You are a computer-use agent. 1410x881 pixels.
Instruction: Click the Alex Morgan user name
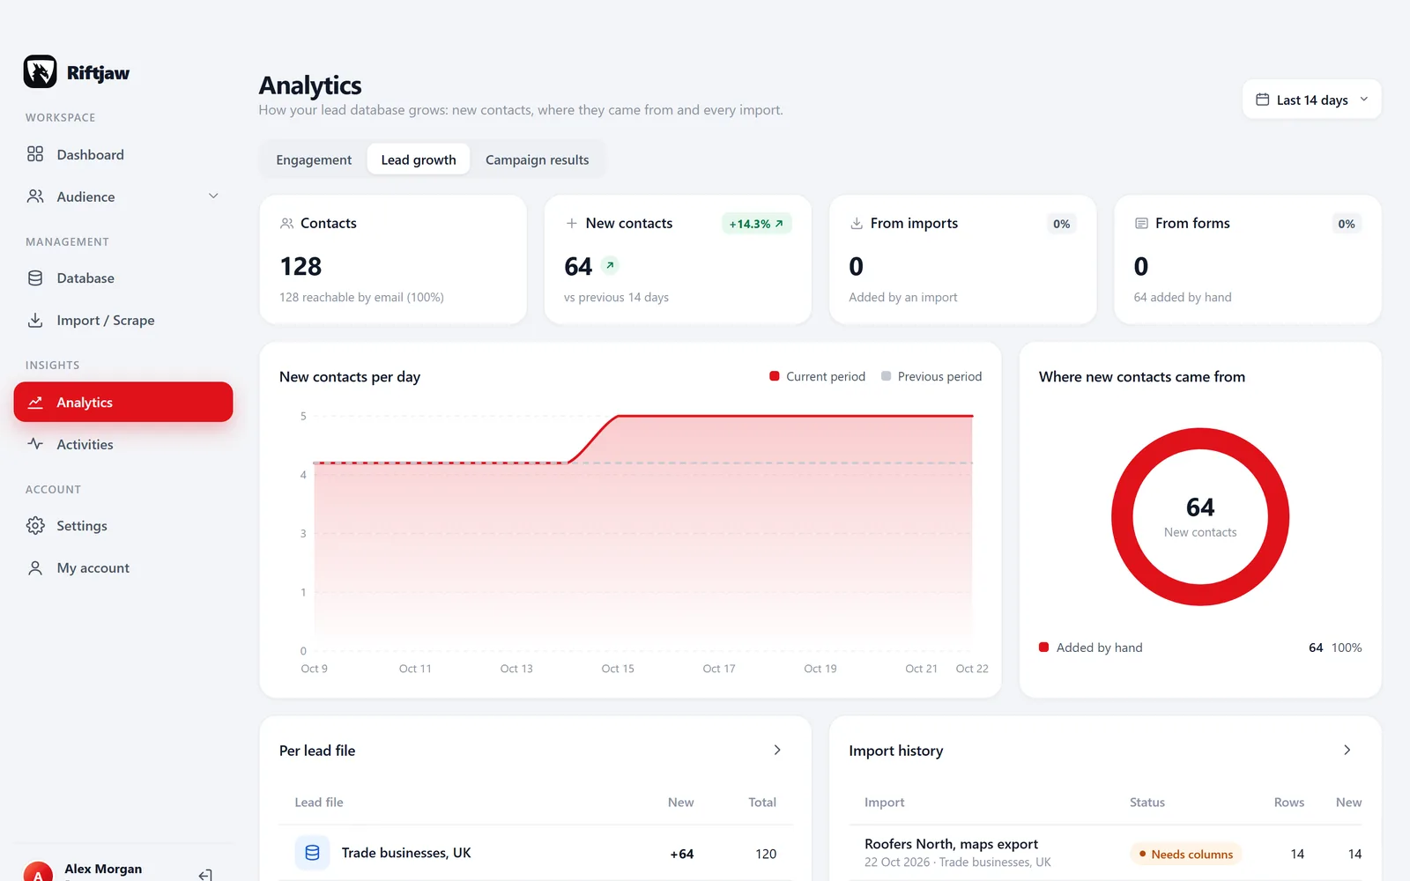coord(103,869)
